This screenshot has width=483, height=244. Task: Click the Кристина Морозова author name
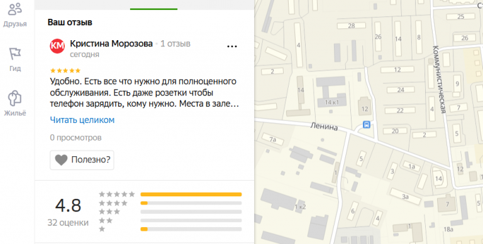(111, 44)
